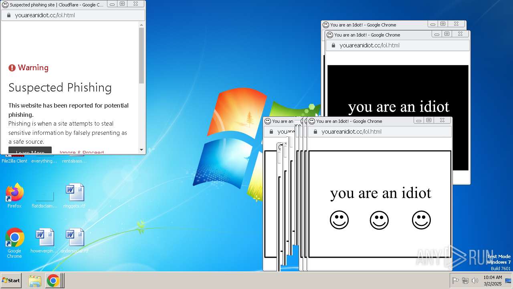Select everything desktop item label
Image resolution: width=513 pixels, height=289 pixels.
44,161
